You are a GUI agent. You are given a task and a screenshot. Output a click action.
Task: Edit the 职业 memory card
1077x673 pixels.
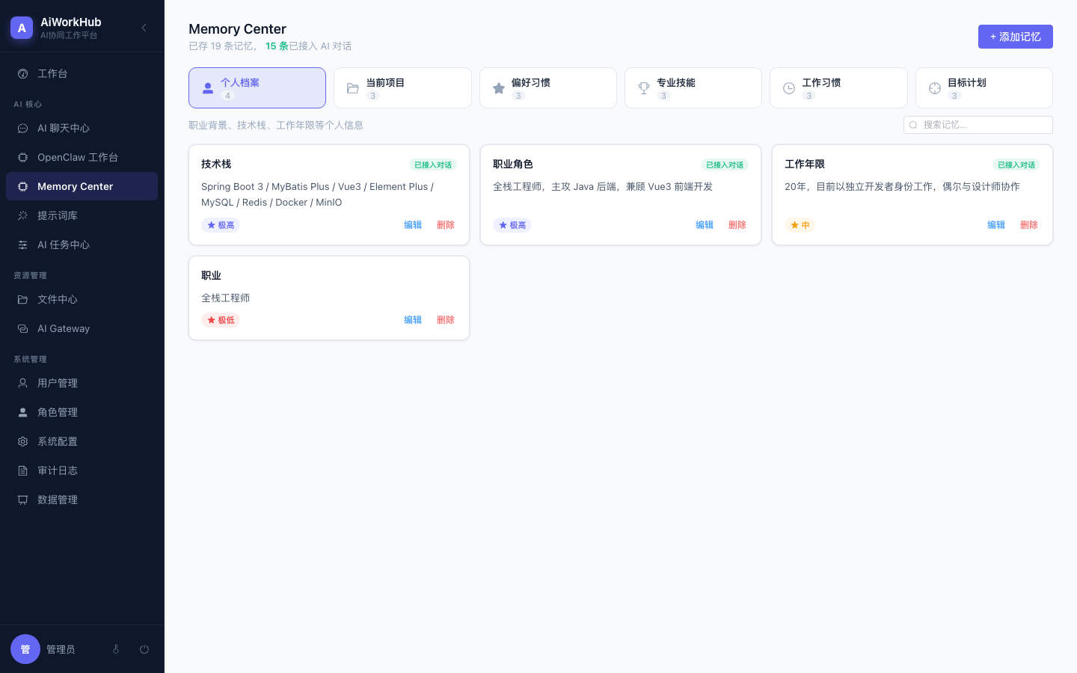tap(413, 320)
